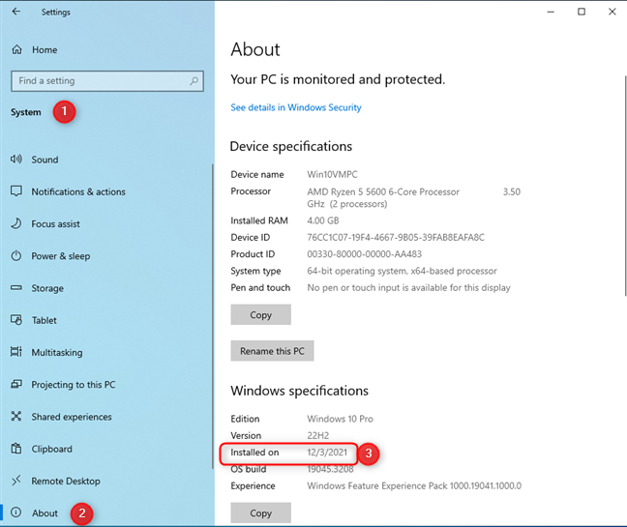Viewport: 627px width, 527px height.
Task: Click the Tablet icon
Action: pos(16,320)
